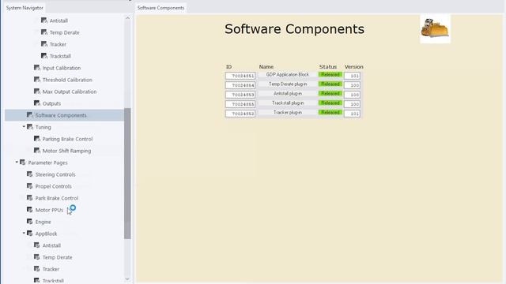
Task: Click the page icon beside the upper Temp Derate item
Action: [x=44, y=32]
